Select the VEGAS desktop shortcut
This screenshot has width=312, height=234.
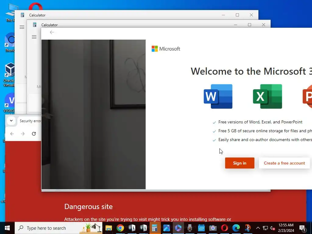9,103
